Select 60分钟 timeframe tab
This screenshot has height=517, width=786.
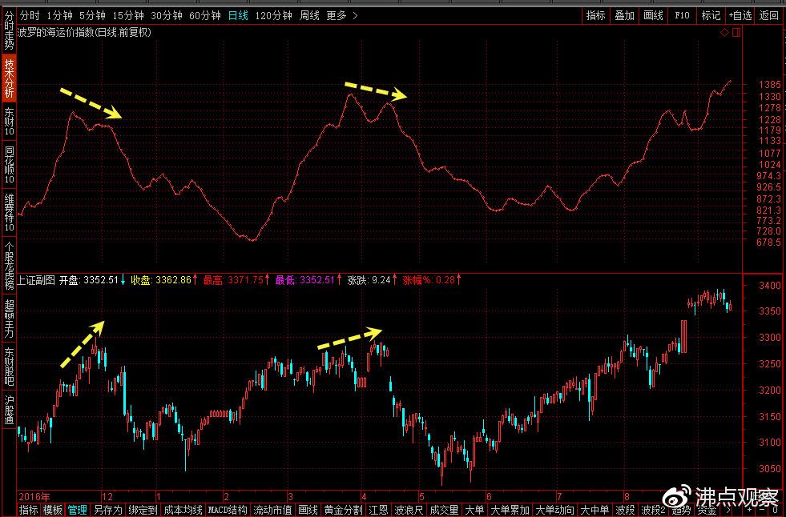[205, 15]
